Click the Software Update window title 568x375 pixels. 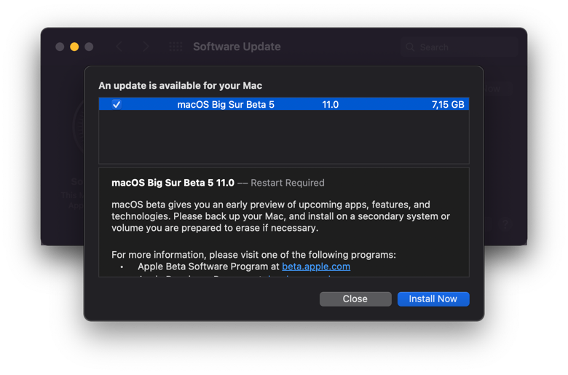click(x=237, y=47)
